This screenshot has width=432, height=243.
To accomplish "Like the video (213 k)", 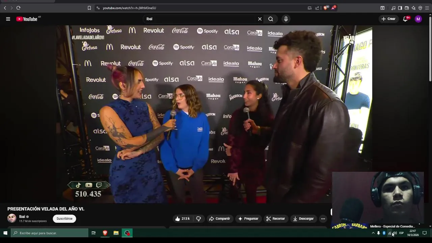I will (183, 219).
